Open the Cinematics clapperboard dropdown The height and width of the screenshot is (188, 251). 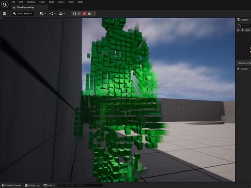point(62,13)
